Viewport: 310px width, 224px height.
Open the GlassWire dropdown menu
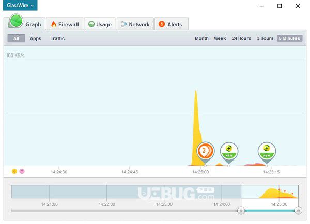(20, 5)
